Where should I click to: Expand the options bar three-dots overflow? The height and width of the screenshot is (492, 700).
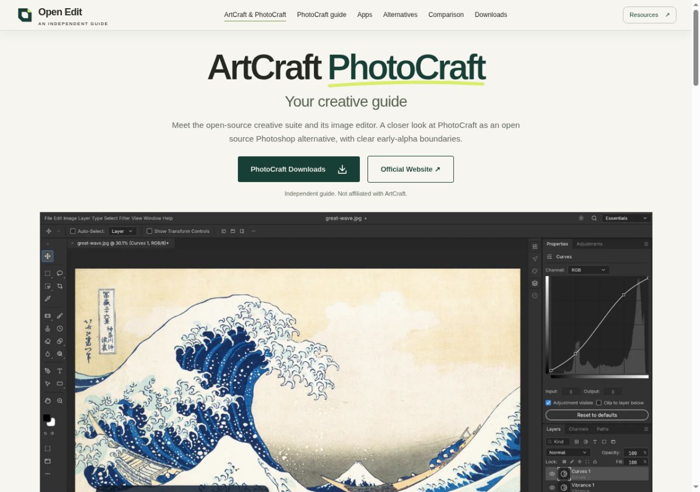point(253,231)
